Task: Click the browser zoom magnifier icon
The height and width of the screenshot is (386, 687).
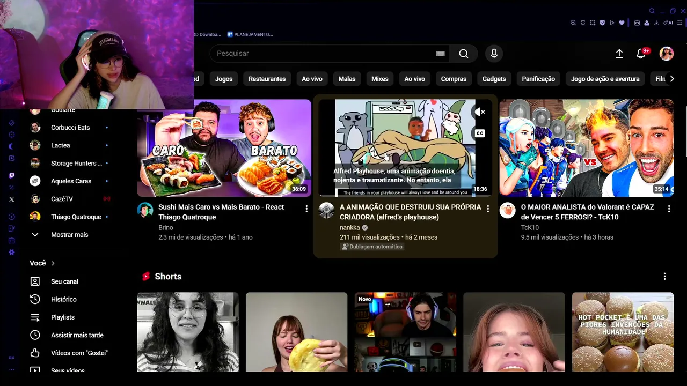Action: coord(573,23)
